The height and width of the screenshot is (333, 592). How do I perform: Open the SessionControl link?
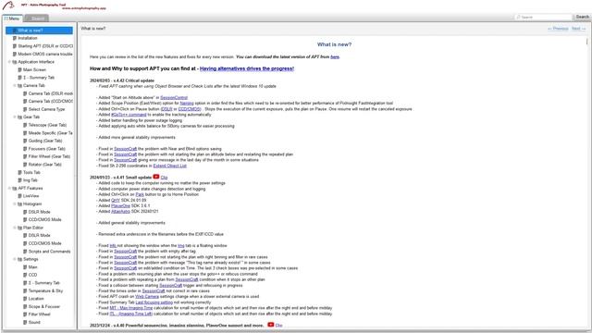coord(174,98)
